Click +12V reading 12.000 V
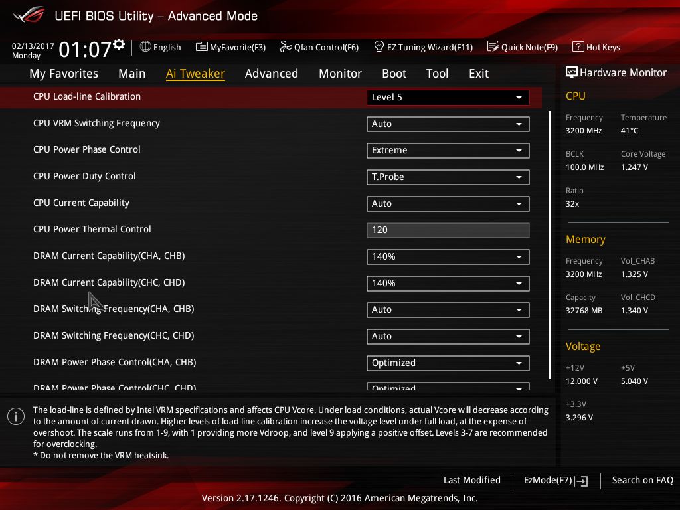The image size is (680, 510). [x=582, y=381]
